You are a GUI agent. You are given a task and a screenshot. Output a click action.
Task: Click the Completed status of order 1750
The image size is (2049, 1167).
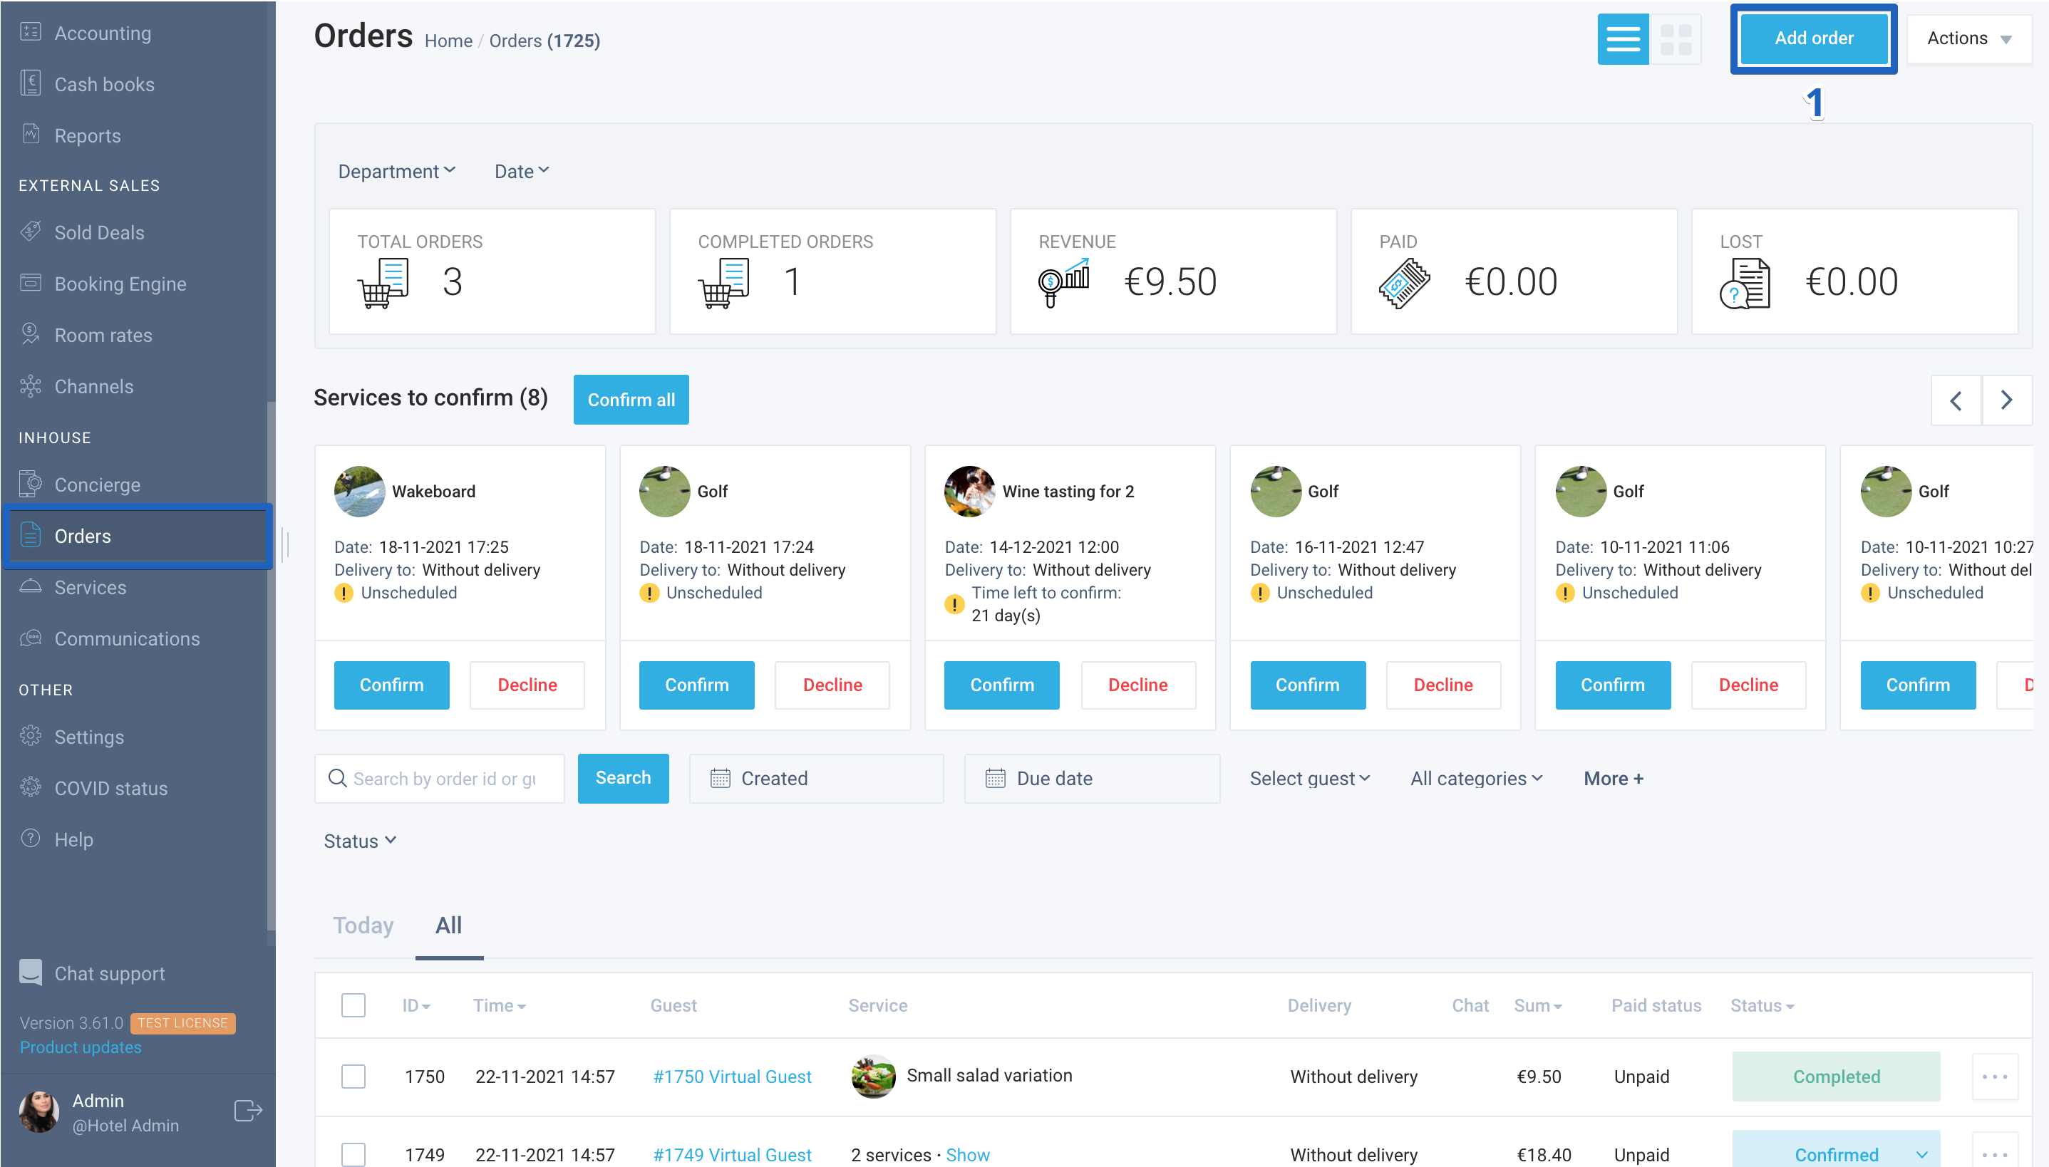pyautogui.click(x=1836, y=1077)
